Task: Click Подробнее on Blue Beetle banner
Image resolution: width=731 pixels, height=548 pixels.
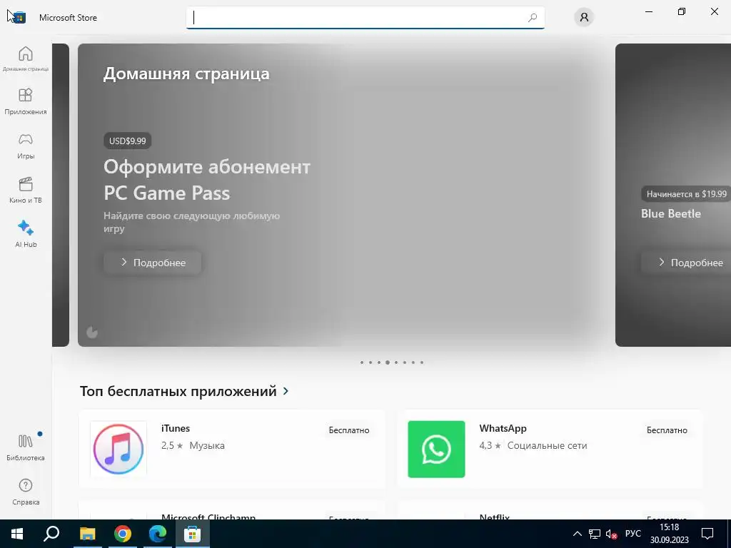Action: 686,263
